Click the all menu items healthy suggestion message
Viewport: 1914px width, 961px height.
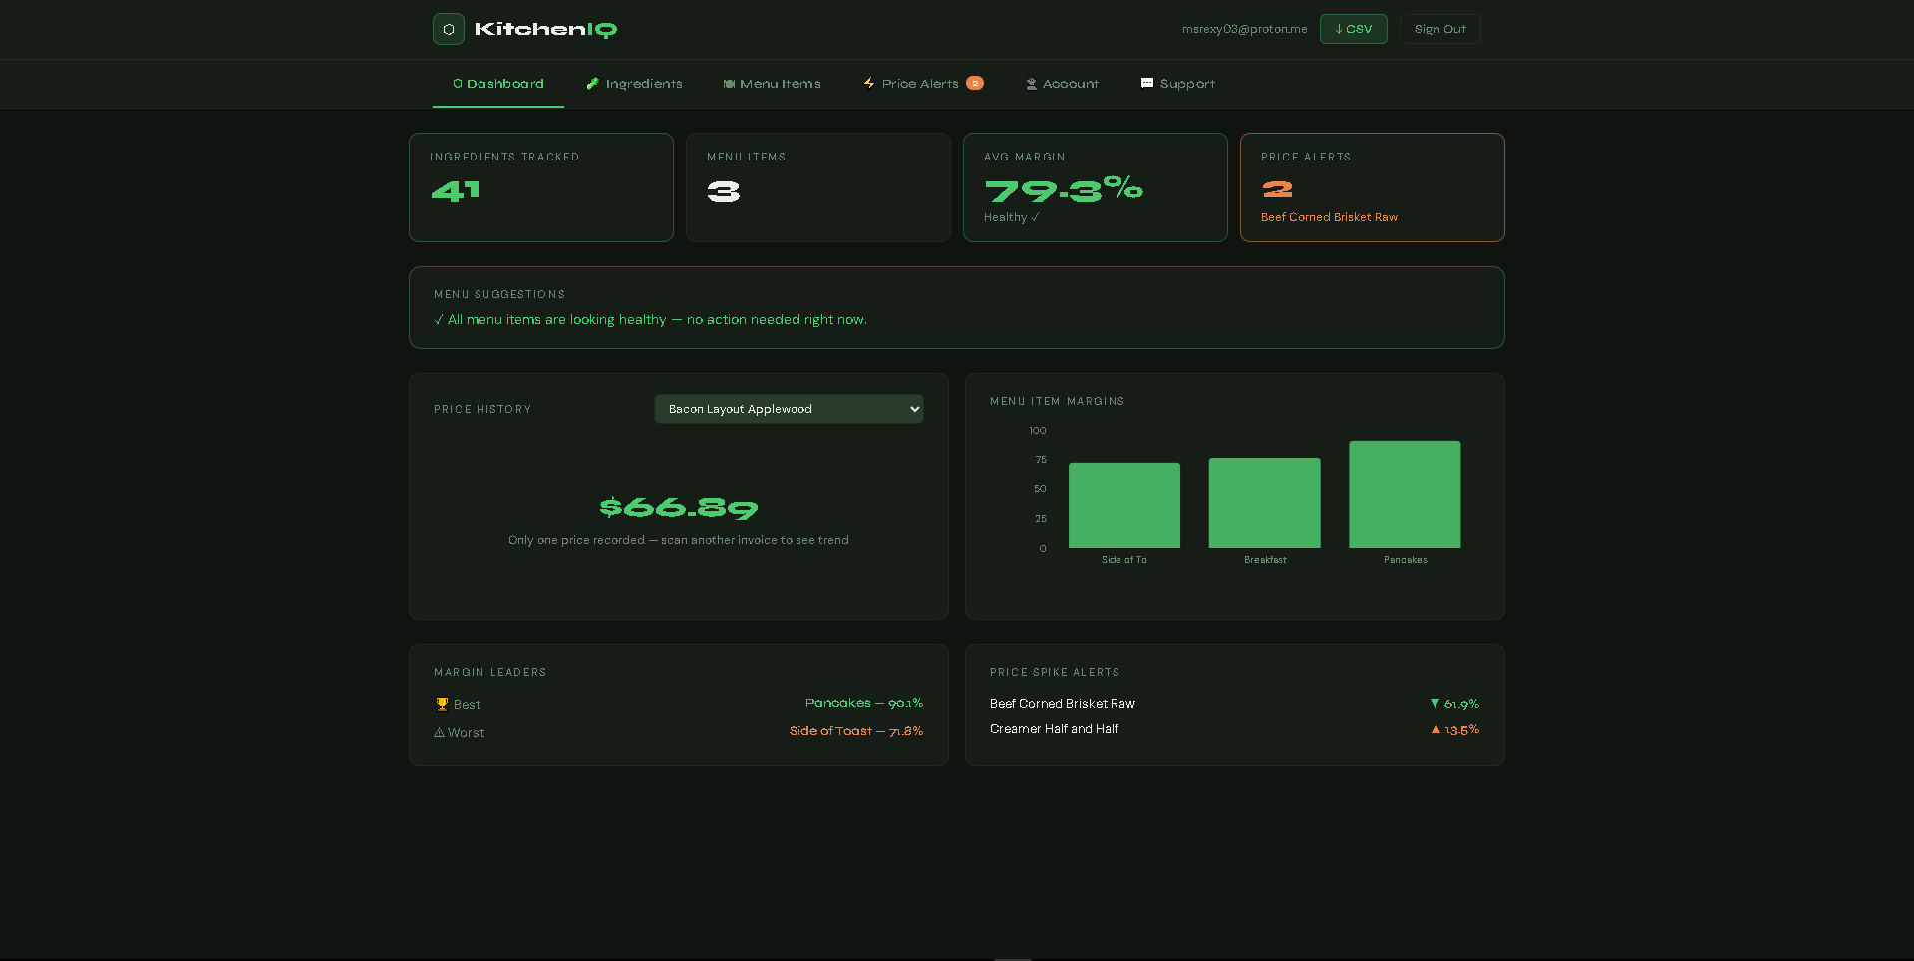(x=651, y=320)
